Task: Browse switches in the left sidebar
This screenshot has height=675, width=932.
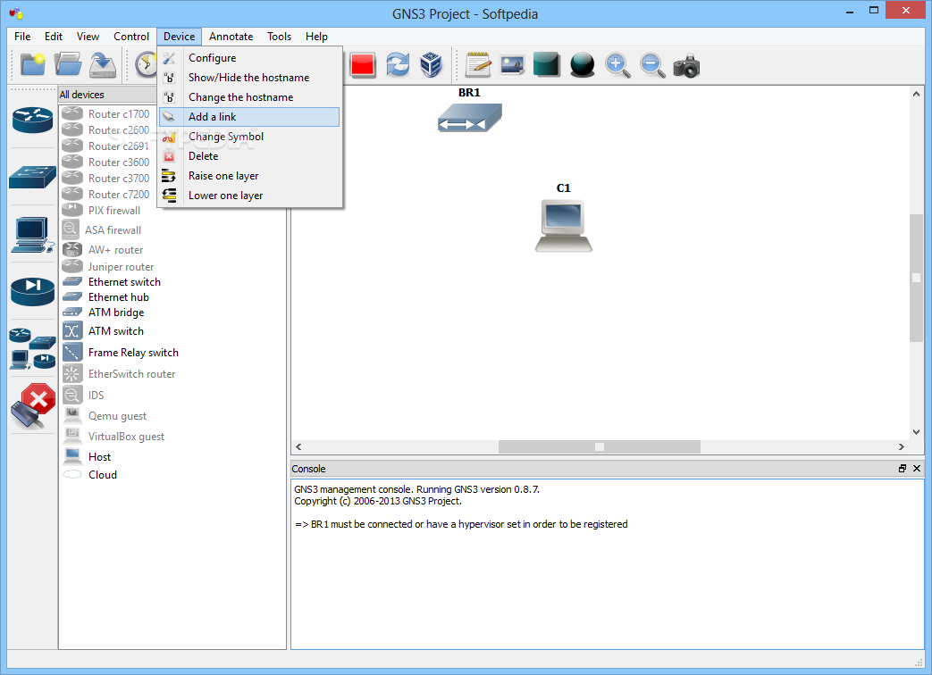Action: click(x=33, y=176)
